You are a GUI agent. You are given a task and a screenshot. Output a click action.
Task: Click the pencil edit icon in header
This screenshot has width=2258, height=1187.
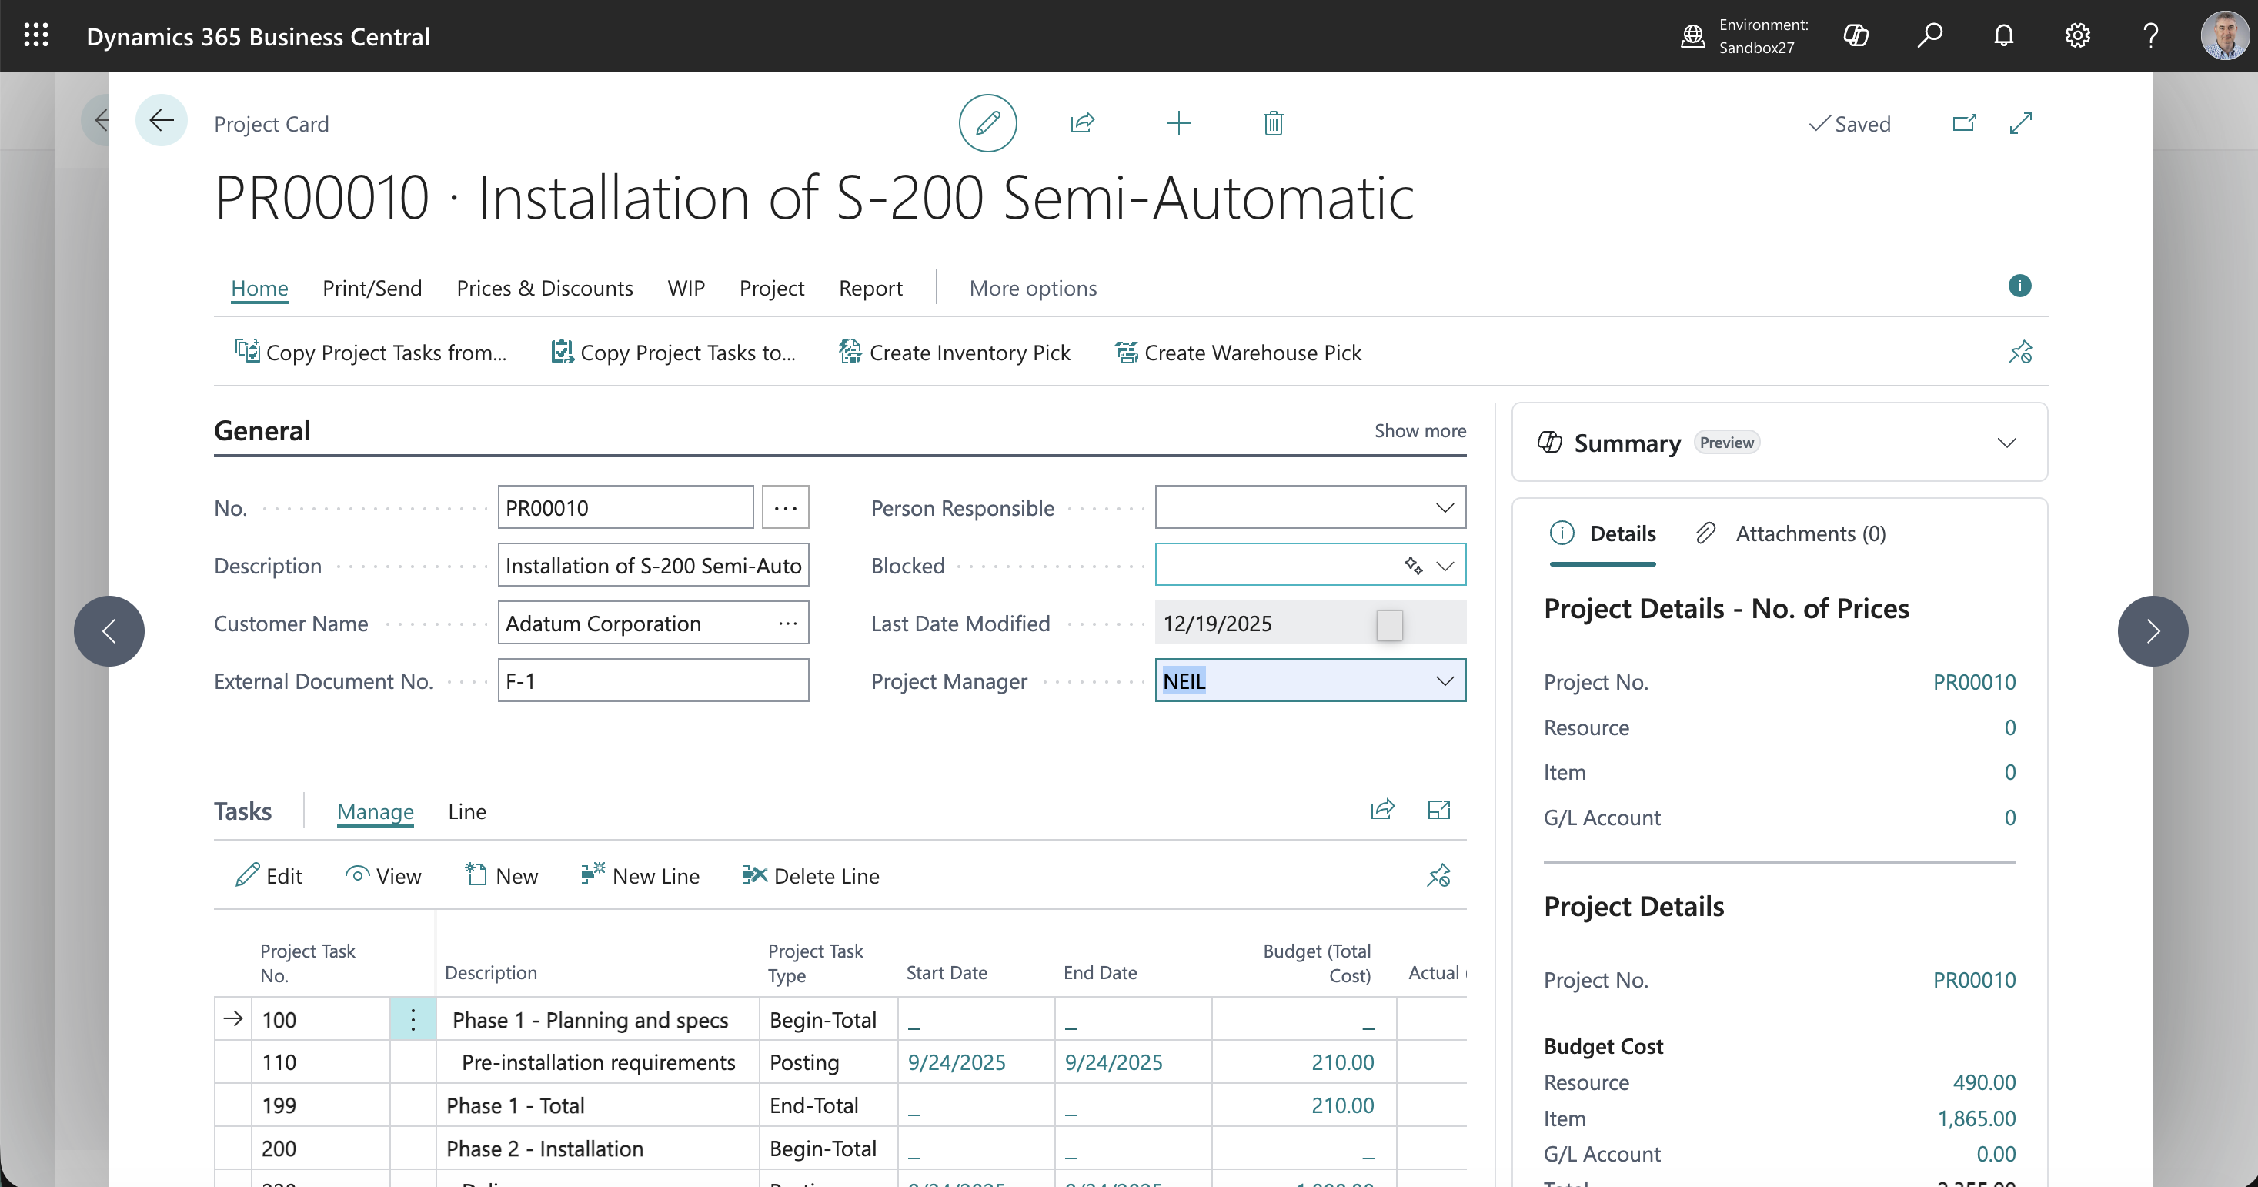point(987,124)
